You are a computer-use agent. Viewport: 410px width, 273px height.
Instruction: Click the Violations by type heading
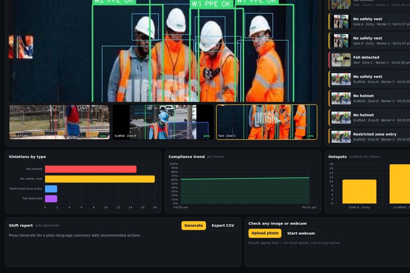click(27, 157)
